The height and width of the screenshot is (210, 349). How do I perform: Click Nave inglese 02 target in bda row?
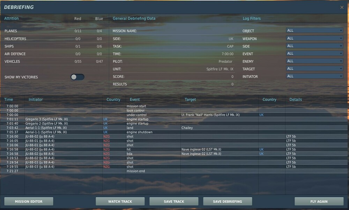pyautogui.click(x=201, y=154)
